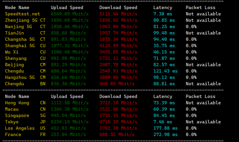239x142 pixels.
Task: Click the Nanjing 5G upload speed value
Action: pos(70,27)
